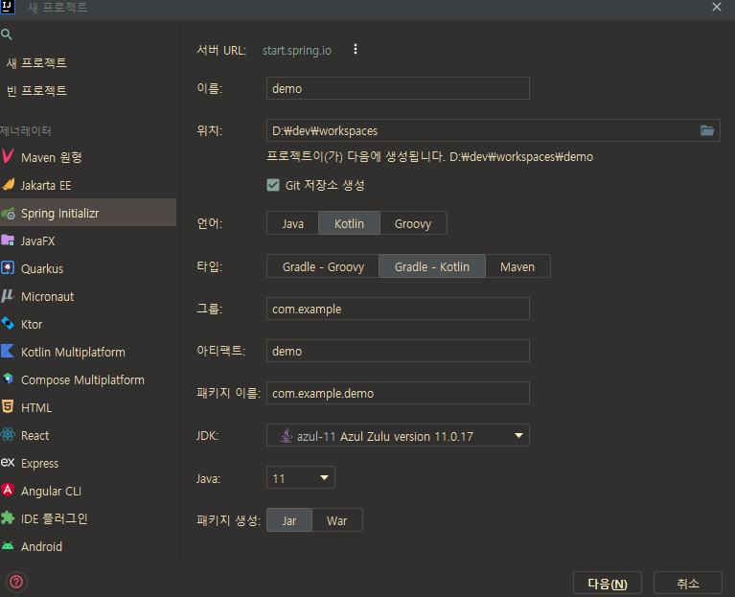Image resolution: width=735 pixels, height=597 pixels.
Task: Select the Kotlin Multiplatform generator
Action: 88,352
